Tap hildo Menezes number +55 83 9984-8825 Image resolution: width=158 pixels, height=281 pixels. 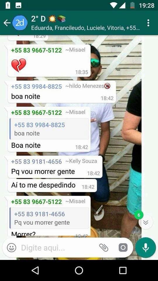point(36,87)
